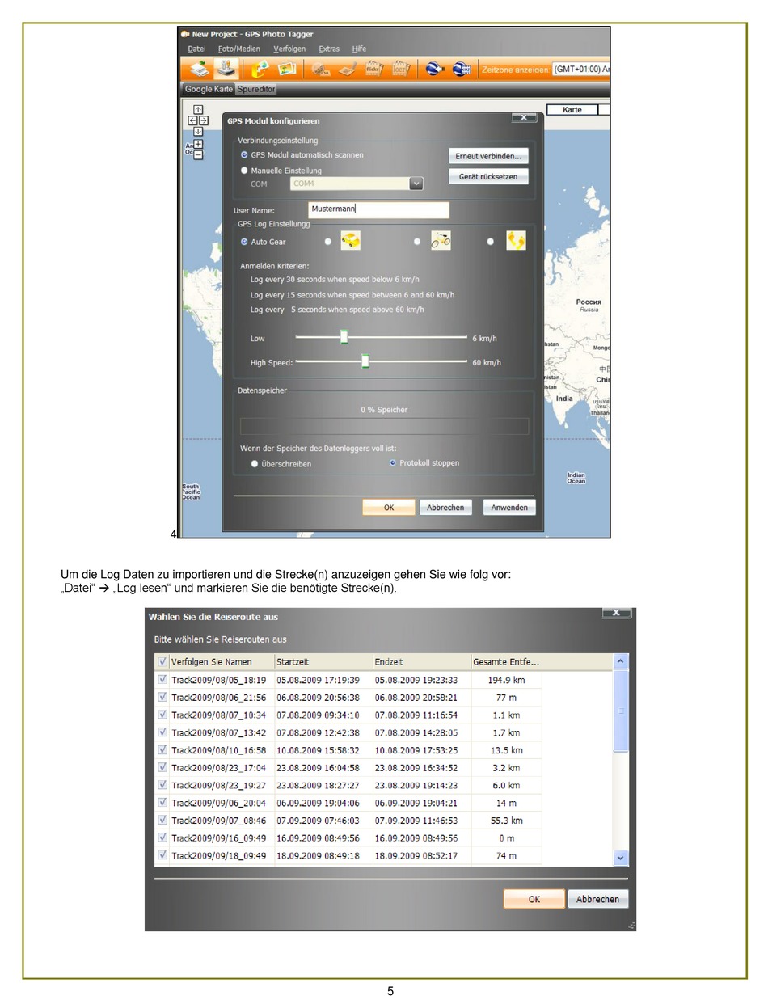Open the Verfolgen menu
Image resolution: width=768 pixels, height=1000 pixels.
[289, 49]
